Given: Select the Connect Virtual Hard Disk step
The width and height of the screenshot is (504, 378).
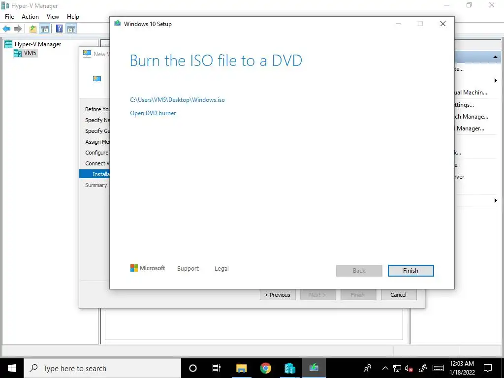Looking at the screenshot, I should tap(97, 163).
